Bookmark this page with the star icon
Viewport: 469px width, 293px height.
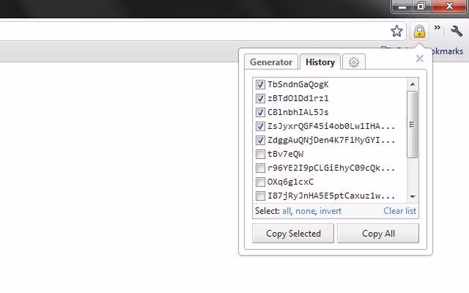[396, 31]
